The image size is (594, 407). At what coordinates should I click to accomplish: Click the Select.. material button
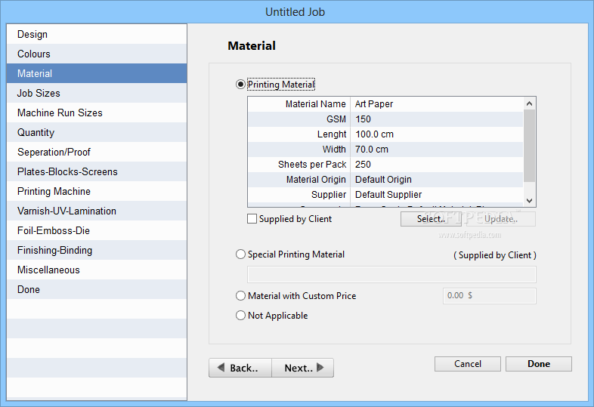431,219
